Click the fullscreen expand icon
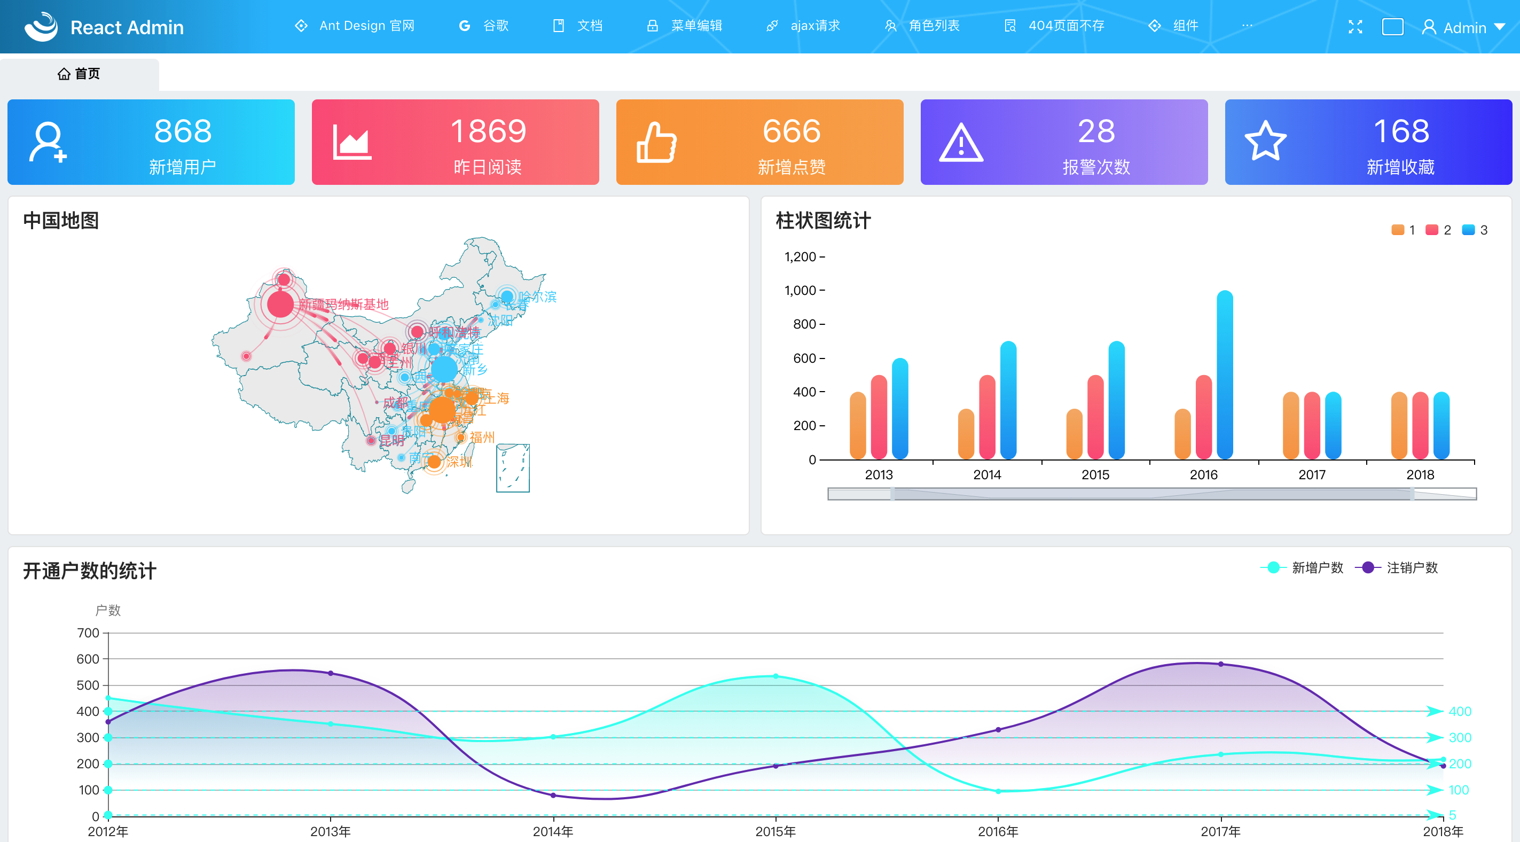Screen dimensions: 1520x842 click(1355, 27)
